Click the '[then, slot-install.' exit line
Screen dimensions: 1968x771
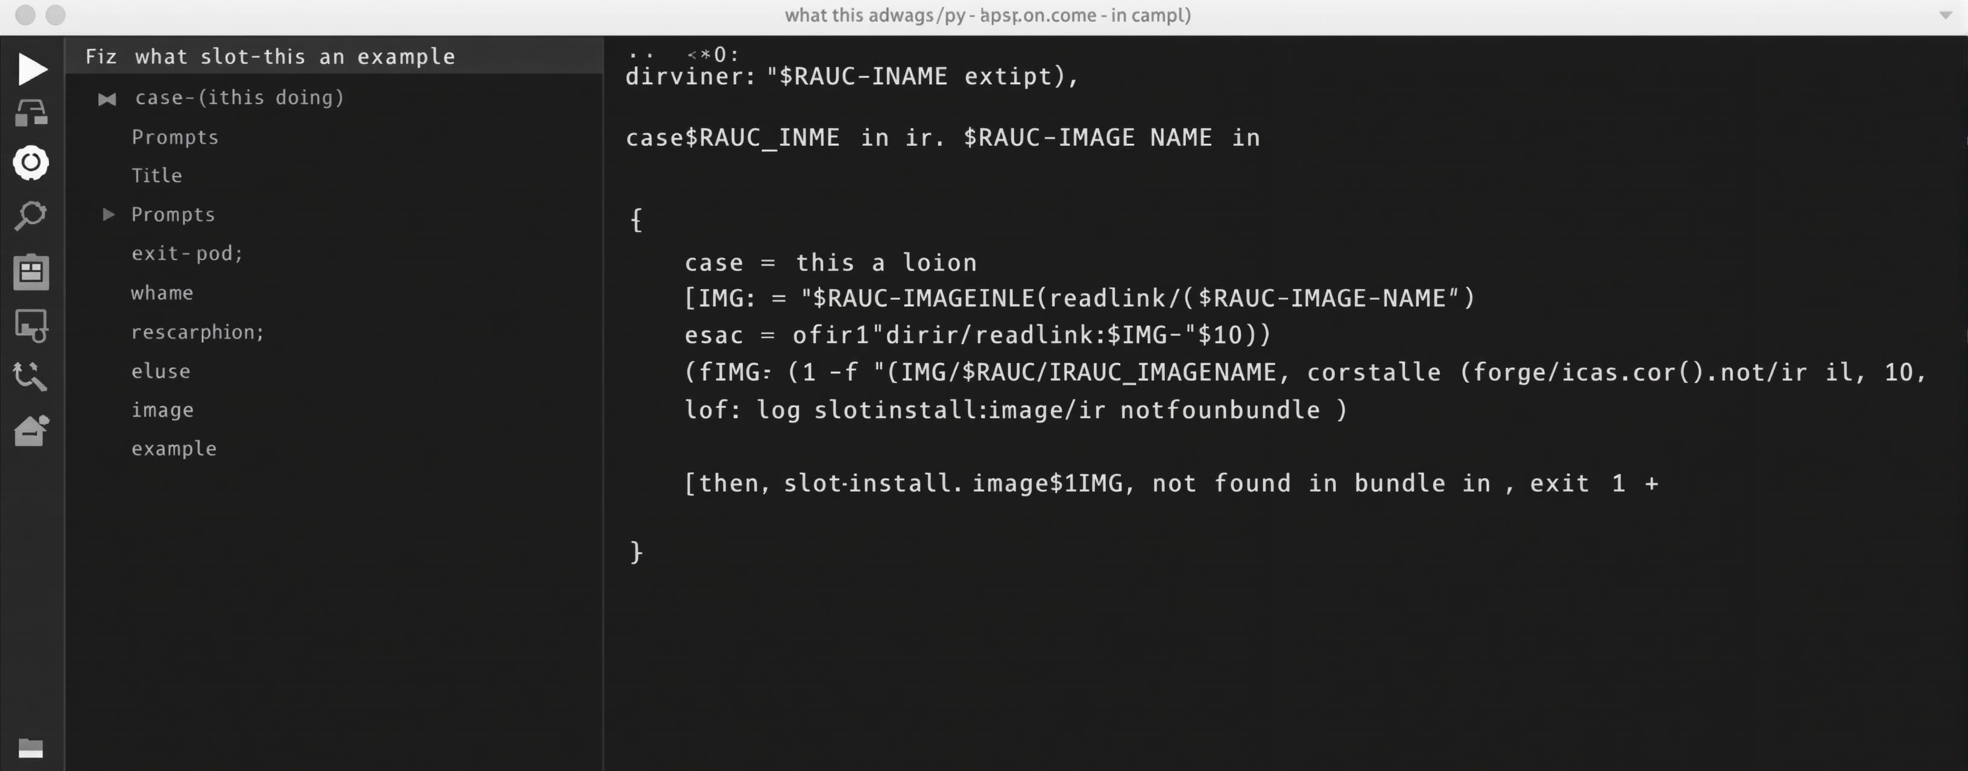[x=1171, y=483]
